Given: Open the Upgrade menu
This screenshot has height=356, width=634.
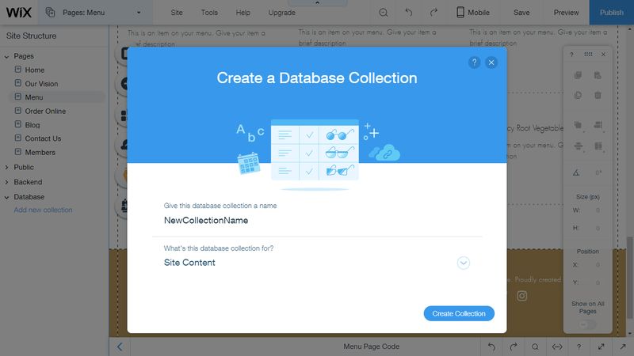Looking at the screenshot, I should [282, 13].
